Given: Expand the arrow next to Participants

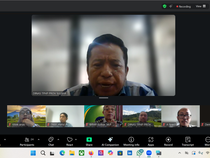Looking at the screenshot, I should [x=39, y=140].
